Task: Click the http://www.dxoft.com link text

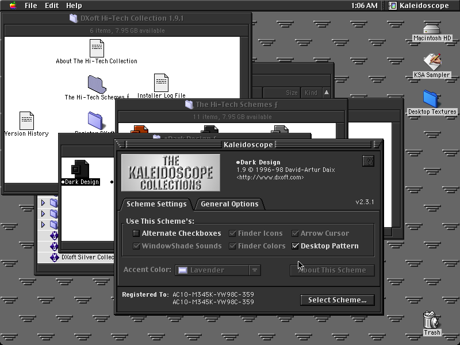Action: click(x=270, y=177)
